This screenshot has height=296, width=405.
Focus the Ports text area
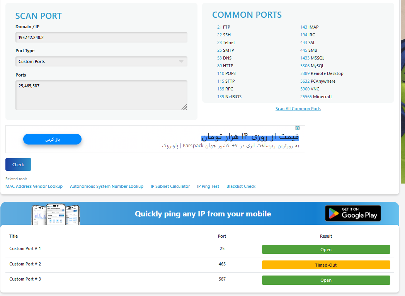101,95
